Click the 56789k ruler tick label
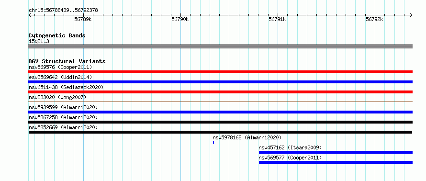Screen dimensions: 426x181 [83, 19]
